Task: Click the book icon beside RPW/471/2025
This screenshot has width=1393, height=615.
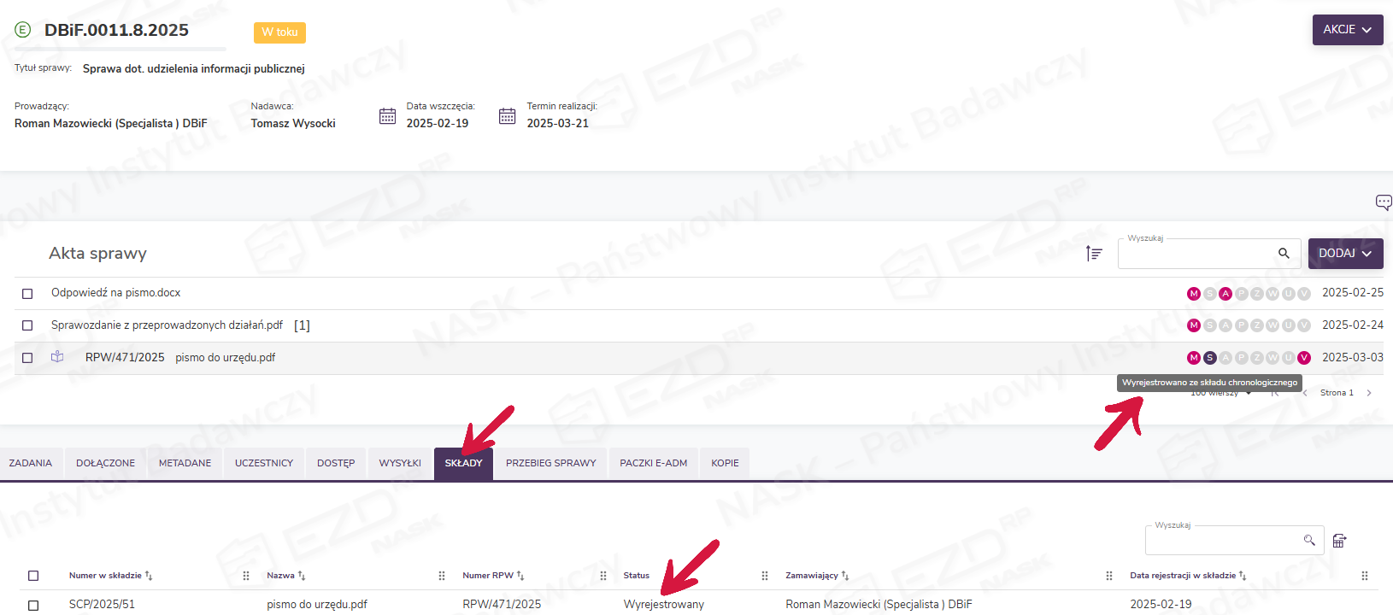Action: (57, 357)
